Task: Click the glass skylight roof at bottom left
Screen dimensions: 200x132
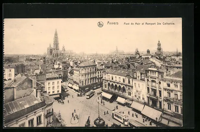Action: (x=19, y=104)
